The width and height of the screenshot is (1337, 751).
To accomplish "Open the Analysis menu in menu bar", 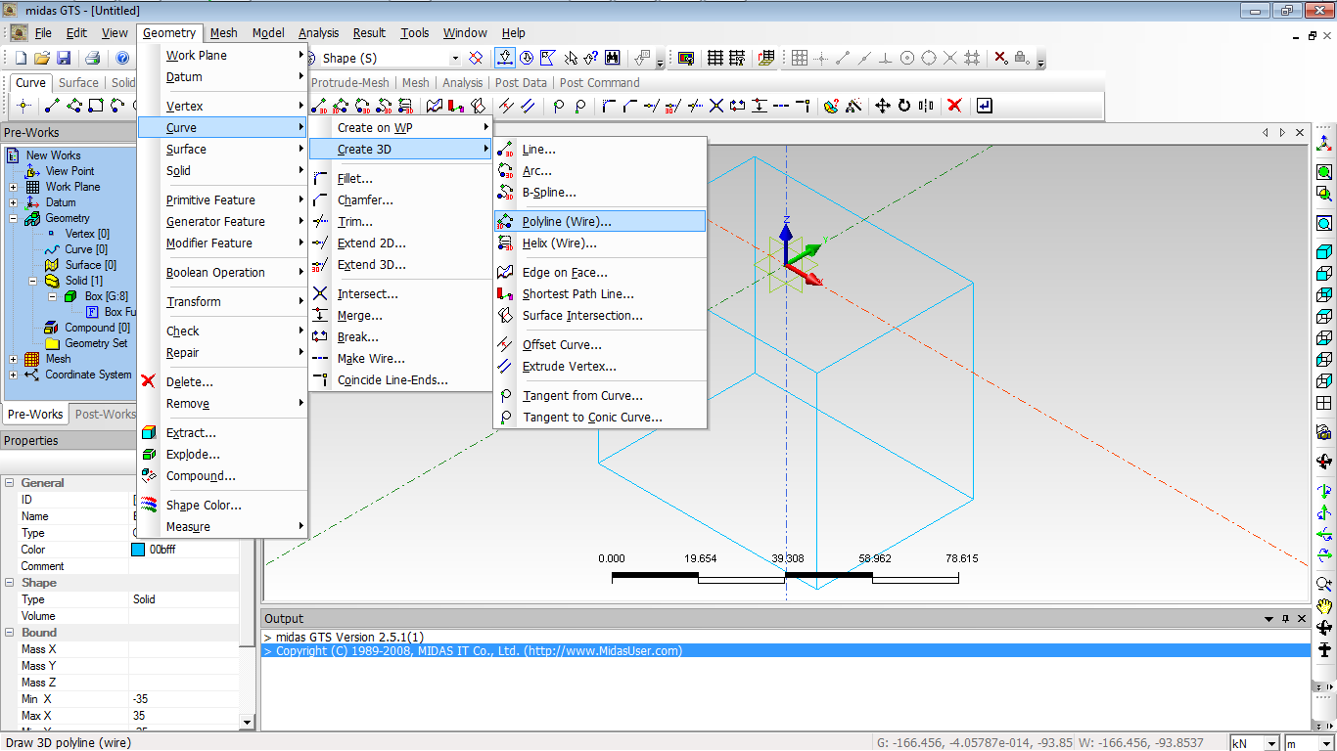I will [x=319, y=32].
